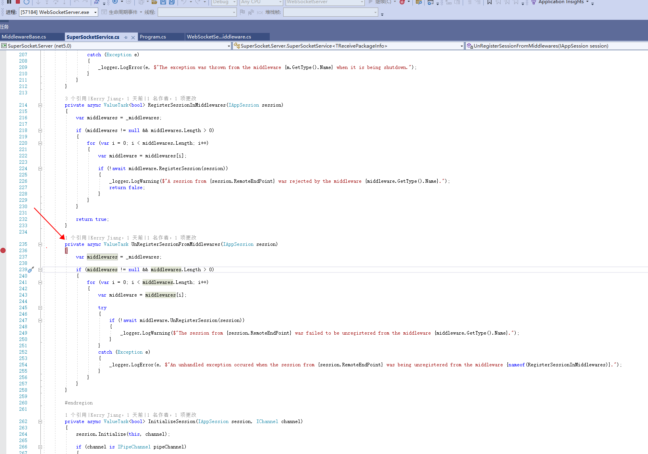
Task: Collapse the for loop at line 241
Action: 40,282
